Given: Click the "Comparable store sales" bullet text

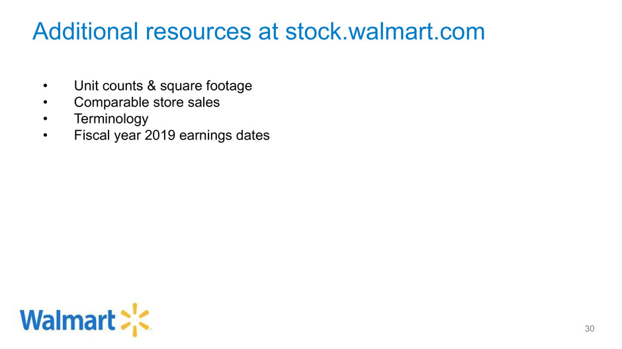Looking at the screenshot, I should coord(147,102).
